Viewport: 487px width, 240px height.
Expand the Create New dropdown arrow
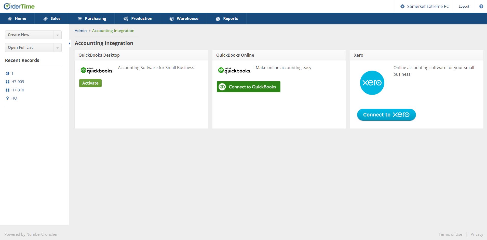point(58,35)
